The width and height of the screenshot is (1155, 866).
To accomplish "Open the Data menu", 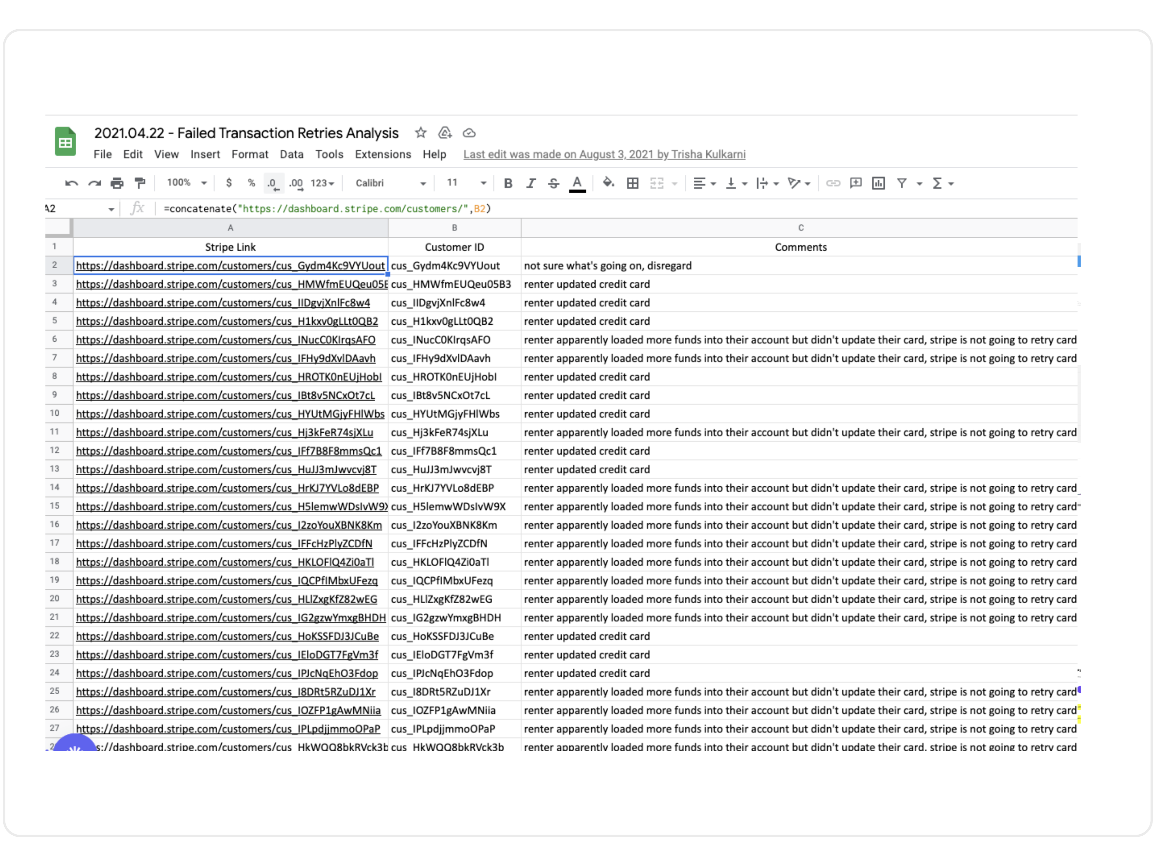I will 291,154.
